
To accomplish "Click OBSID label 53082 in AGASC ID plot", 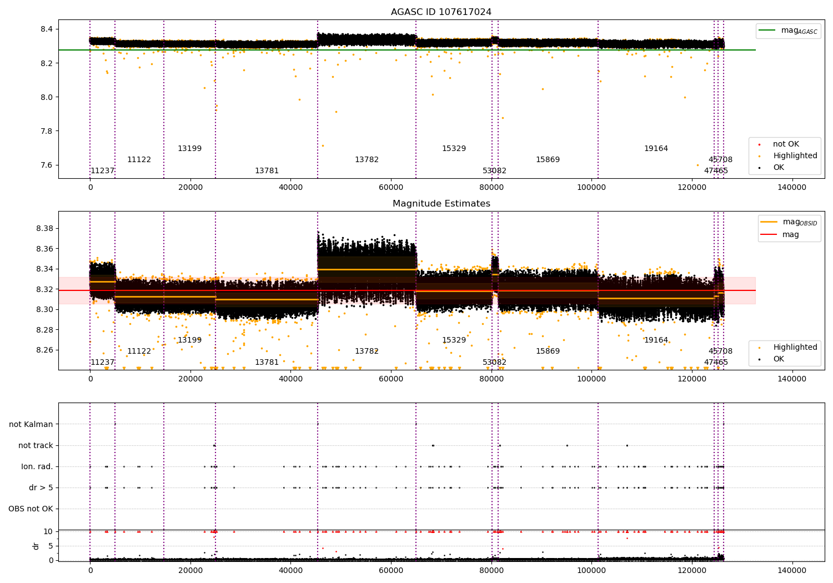I will [494, 171].
